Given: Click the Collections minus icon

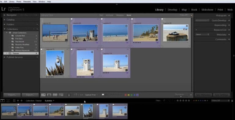Looking at the screenshot, I should pyautogui.click(x=34, y=29).
